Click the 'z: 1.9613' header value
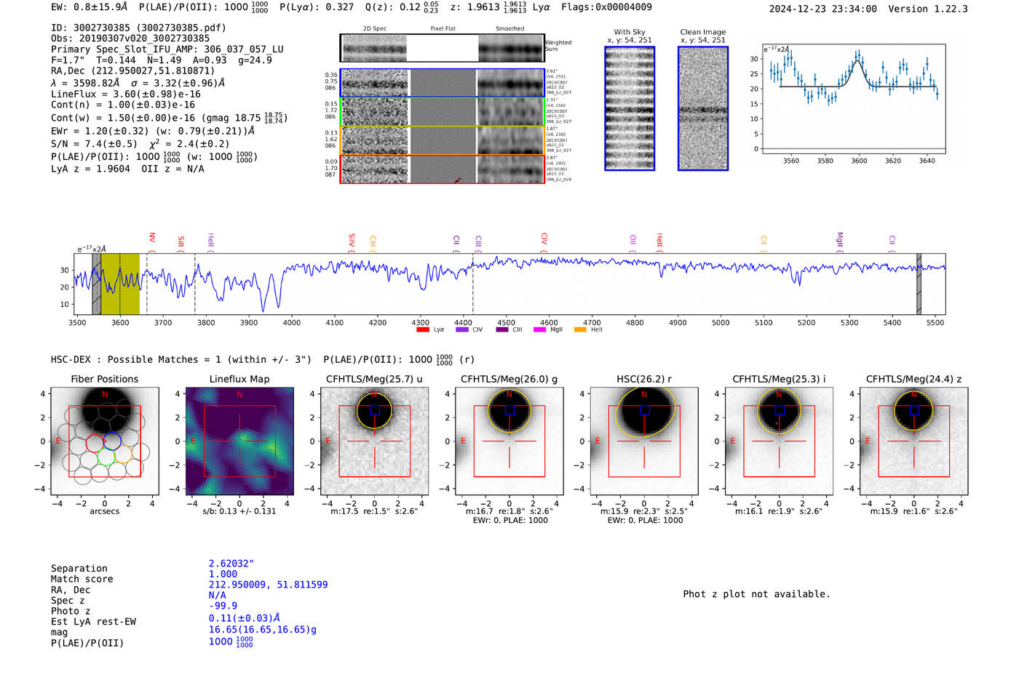The height and width of the screenshot is (693, 1019). (475, 7)
